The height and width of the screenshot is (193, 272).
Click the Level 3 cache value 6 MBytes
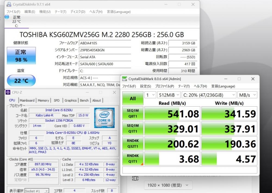pyautogui.click(x=89, y=180)
